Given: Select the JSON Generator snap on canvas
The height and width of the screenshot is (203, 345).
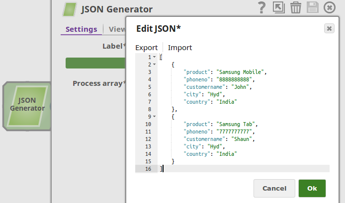Looking at the screenshot, I should [x=27, y=106].
